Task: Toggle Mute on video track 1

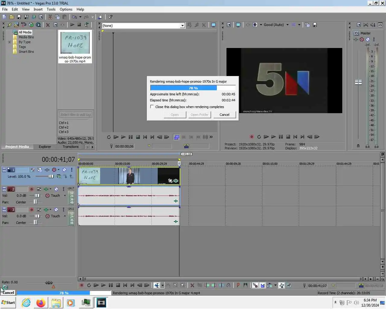Action: pos(64,170)
